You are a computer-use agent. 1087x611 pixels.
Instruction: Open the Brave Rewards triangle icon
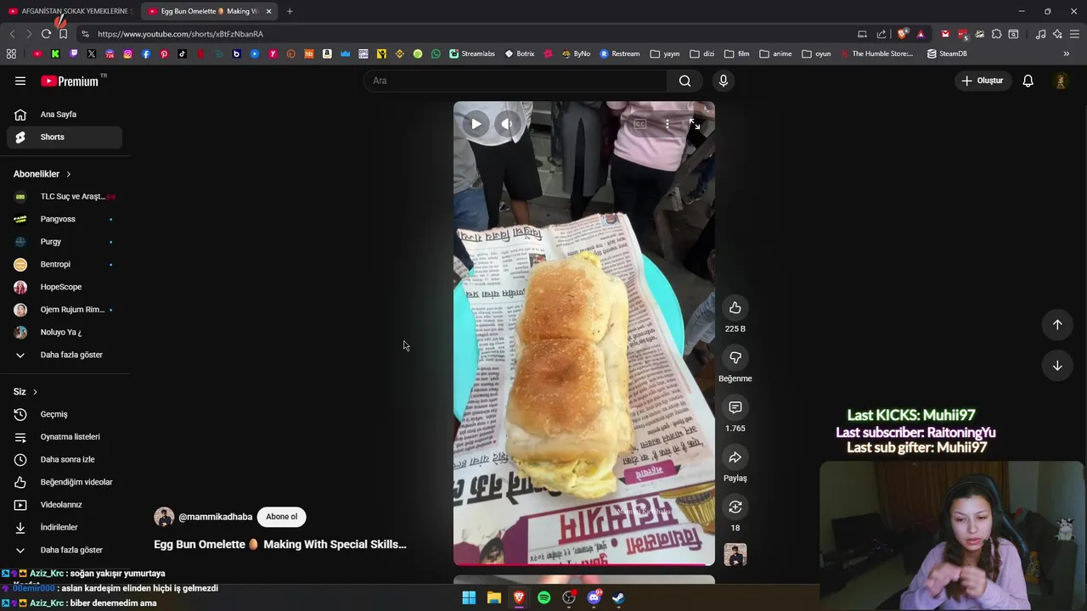[x=921, y=34]
